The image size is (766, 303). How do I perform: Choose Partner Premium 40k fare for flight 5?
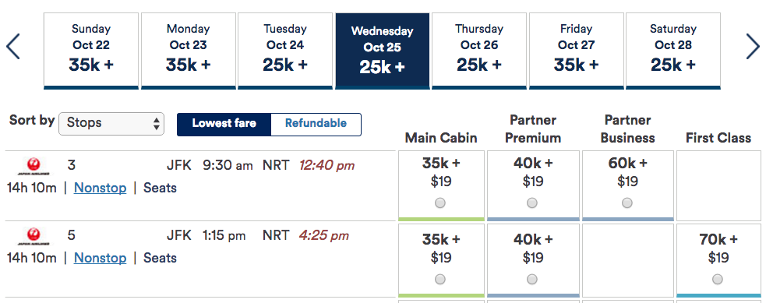pos(532,279)
